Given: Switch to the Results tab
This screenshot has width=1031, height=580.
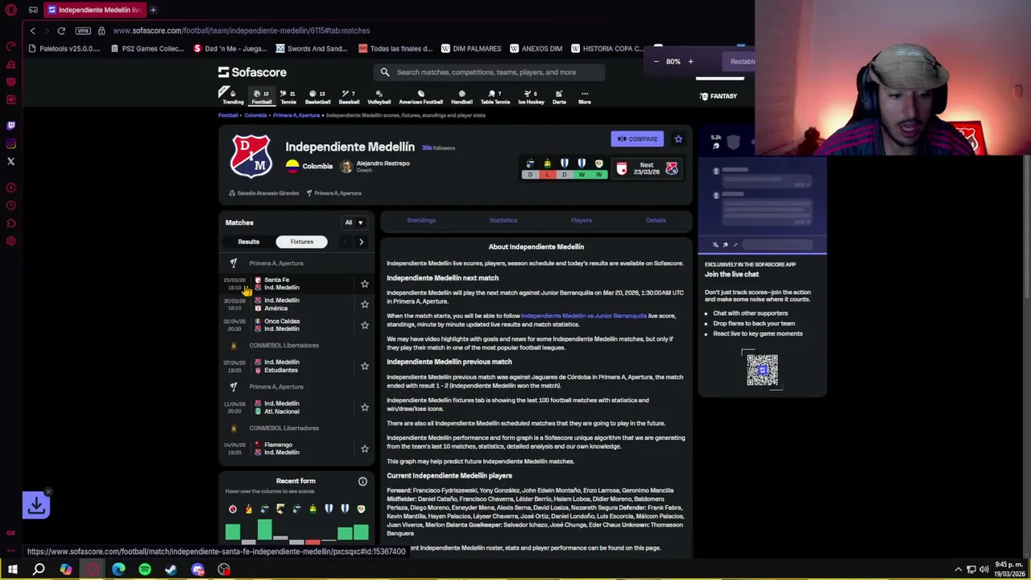Looking at the screenshot, I should [248, 242].
